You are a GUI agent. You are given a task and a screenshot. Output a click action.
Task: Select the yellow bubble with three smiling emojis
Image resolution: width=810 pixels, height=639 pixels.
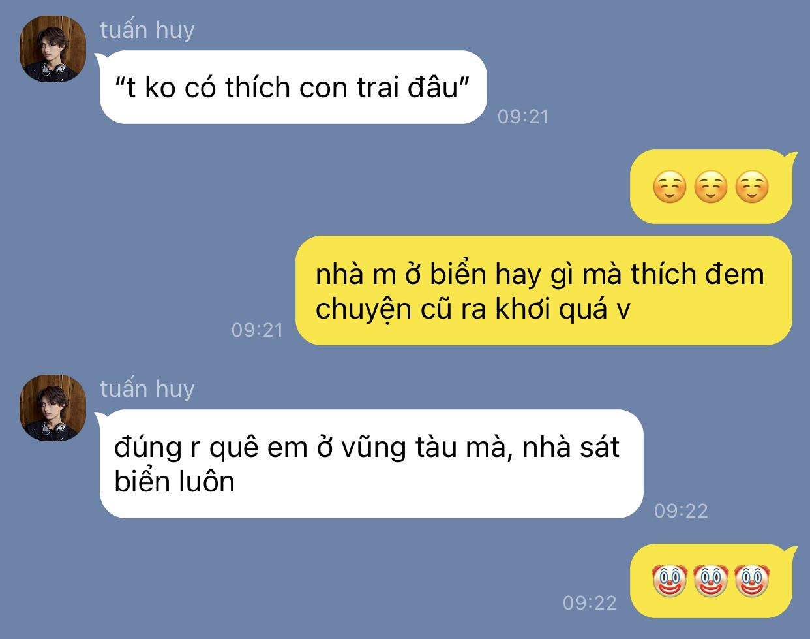(712, 187)
